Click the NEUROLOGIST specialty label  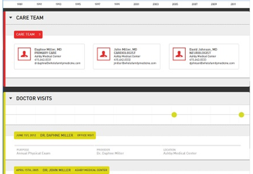click(200, 53)
